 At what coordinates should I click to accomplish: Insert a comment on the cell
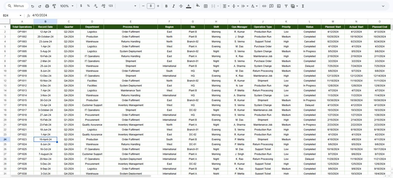[271, 6]
